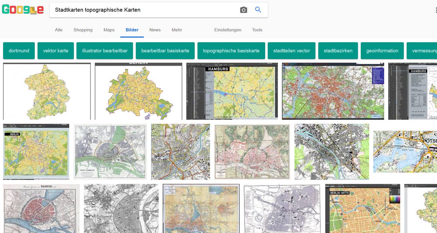Switch to the Maps tab
This screenshot has height=233, width=437.
[x=109, y=30]
